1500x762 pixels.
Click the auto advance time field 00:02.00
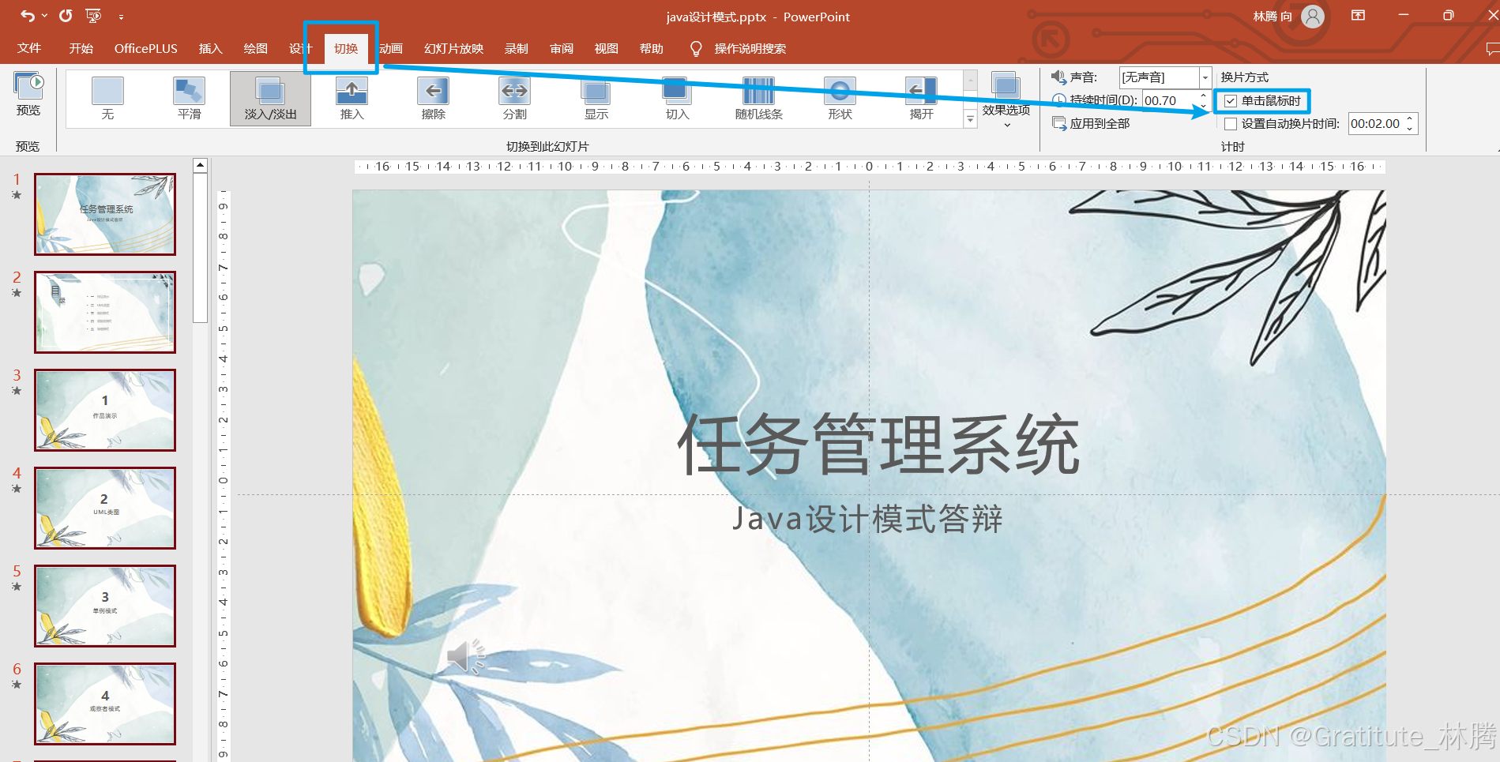tap(1375, 123)
